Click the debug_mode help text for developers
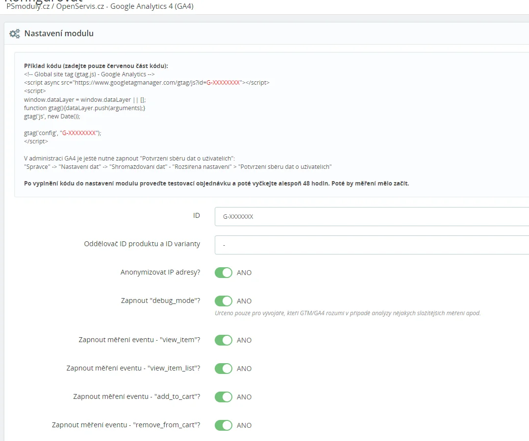 (347, 313)
